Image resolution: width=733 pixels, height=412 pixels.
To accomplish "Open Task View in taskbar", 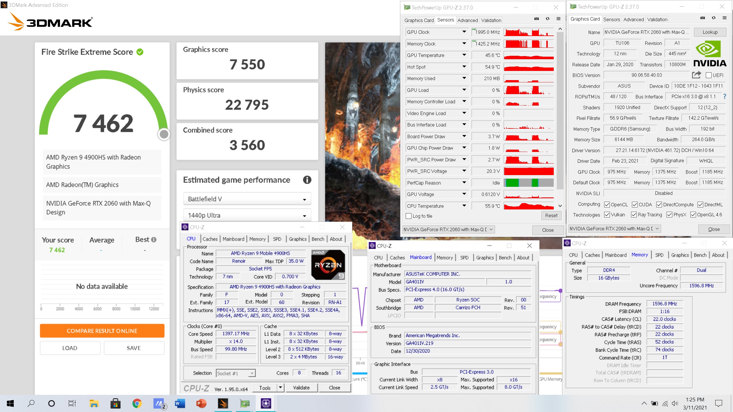I will [72, 403].
